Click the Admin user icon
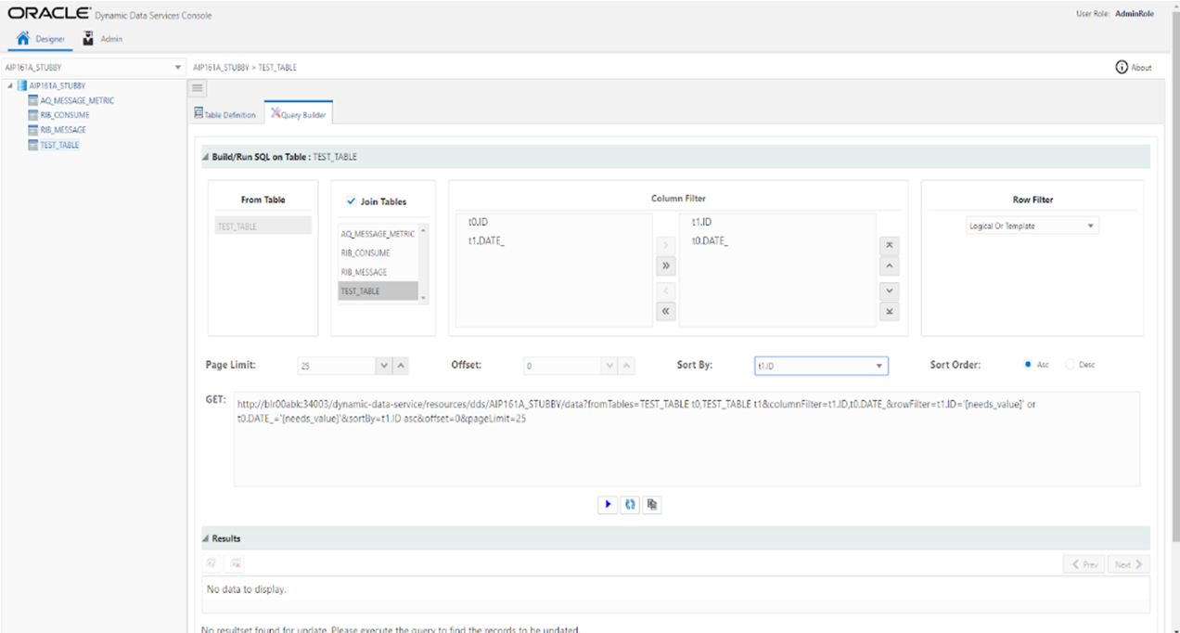The image size is (1180, 633). pyautogui.click(x=88, y=38)
